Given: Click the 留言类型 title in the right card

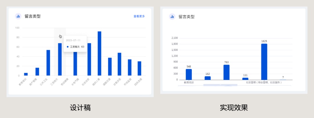Looking at the screenshot, I should 186,17.
